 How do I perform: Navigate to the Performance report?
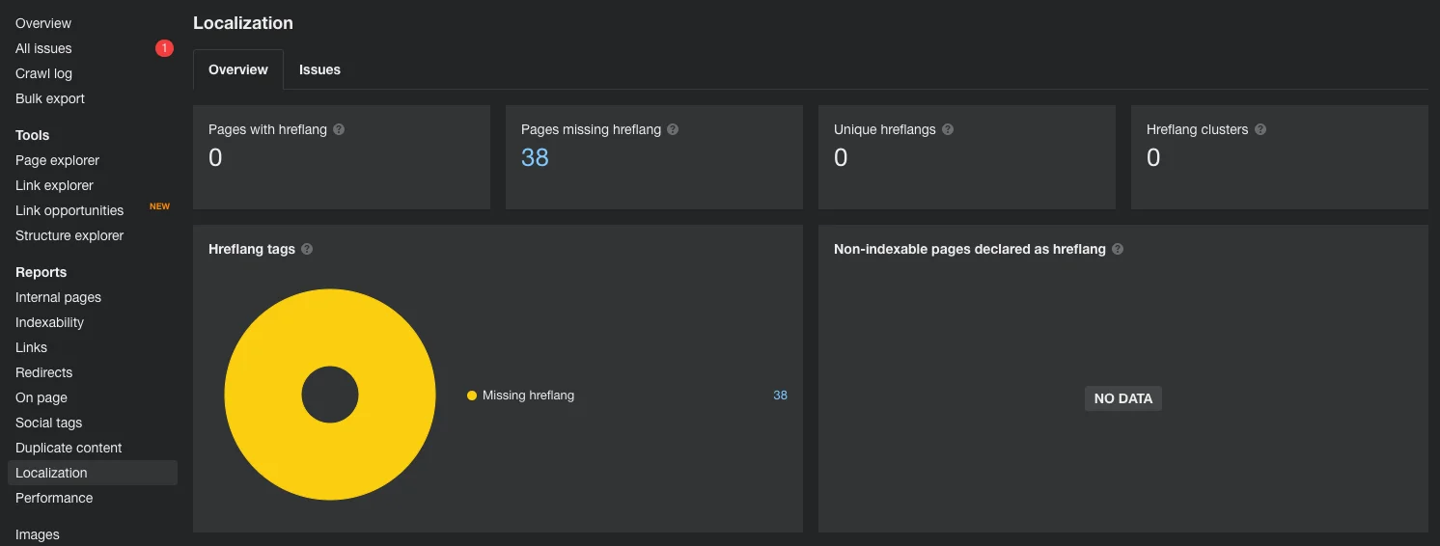[x=54, y=498]
